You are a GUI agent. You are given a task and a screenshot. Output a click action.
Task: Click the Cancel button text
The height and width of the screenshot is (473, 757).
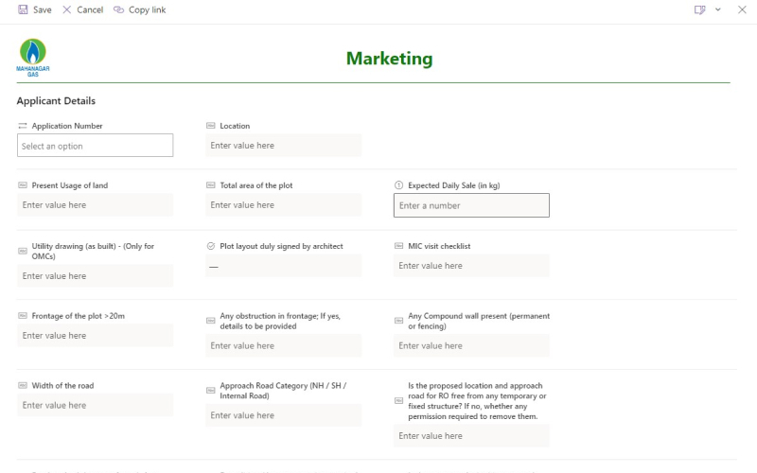click(90, 9)
